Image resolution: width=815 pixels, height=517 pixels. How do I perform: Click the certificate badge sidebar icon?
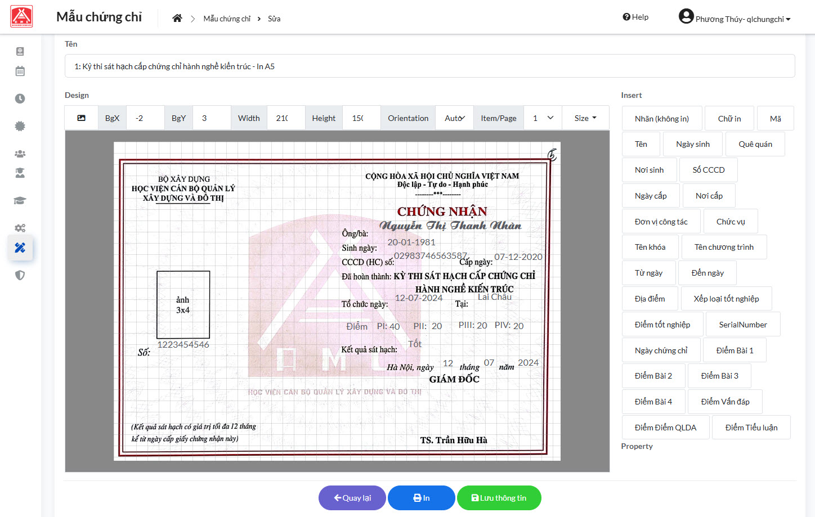pyautogui.click(x=20, y=126)
